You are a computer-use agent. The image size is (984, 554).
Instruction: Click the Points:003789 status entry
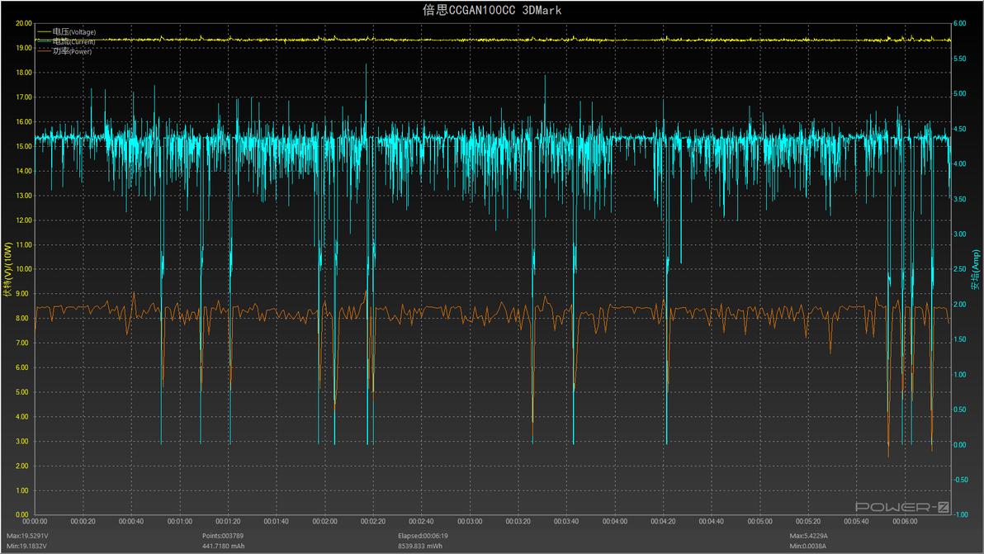point(223,536)
